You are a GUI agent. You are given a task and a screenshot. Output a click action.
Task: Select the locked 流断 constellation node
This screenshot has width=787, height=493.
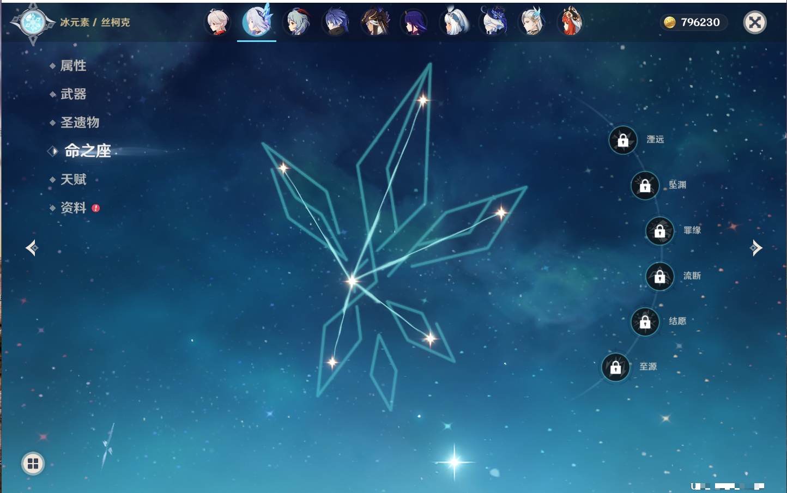coord(660,277)
